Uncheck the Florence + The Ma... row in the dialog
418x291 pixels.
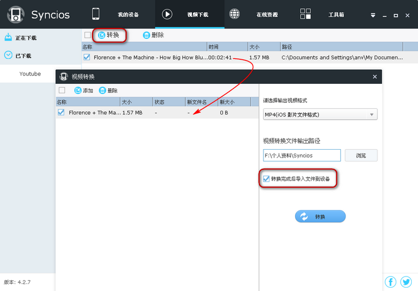(61, 112)
